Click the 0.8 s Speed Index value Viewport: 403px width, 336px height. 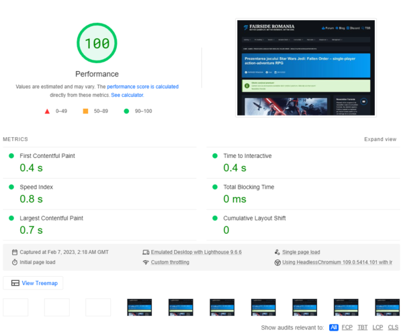pyautogui.click(x=31, y=199)
